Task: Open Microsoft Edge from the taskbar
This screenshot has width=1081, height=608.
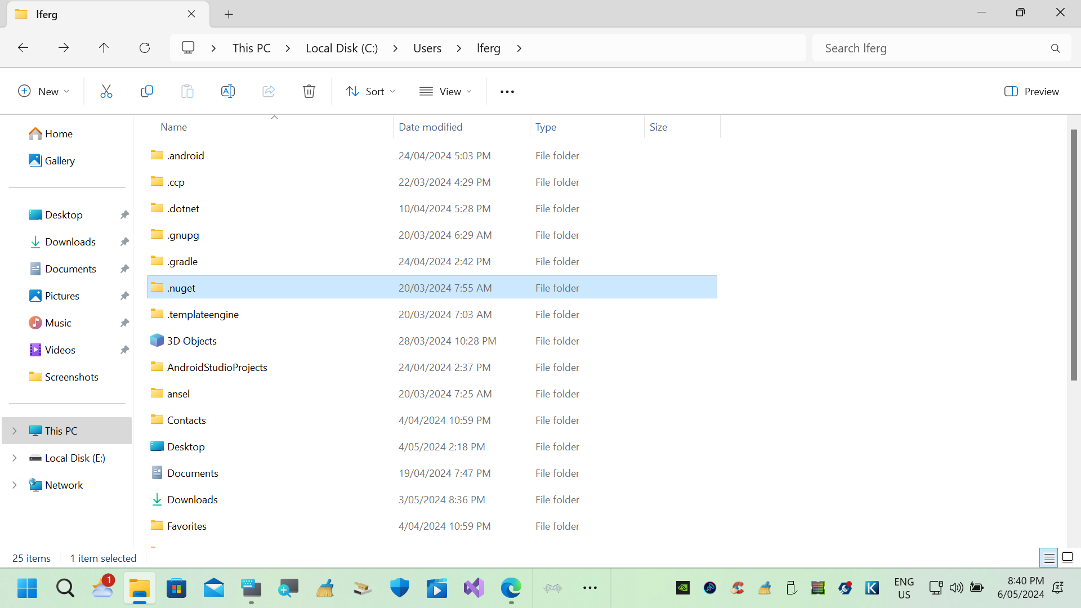Action: pos(511,587)
